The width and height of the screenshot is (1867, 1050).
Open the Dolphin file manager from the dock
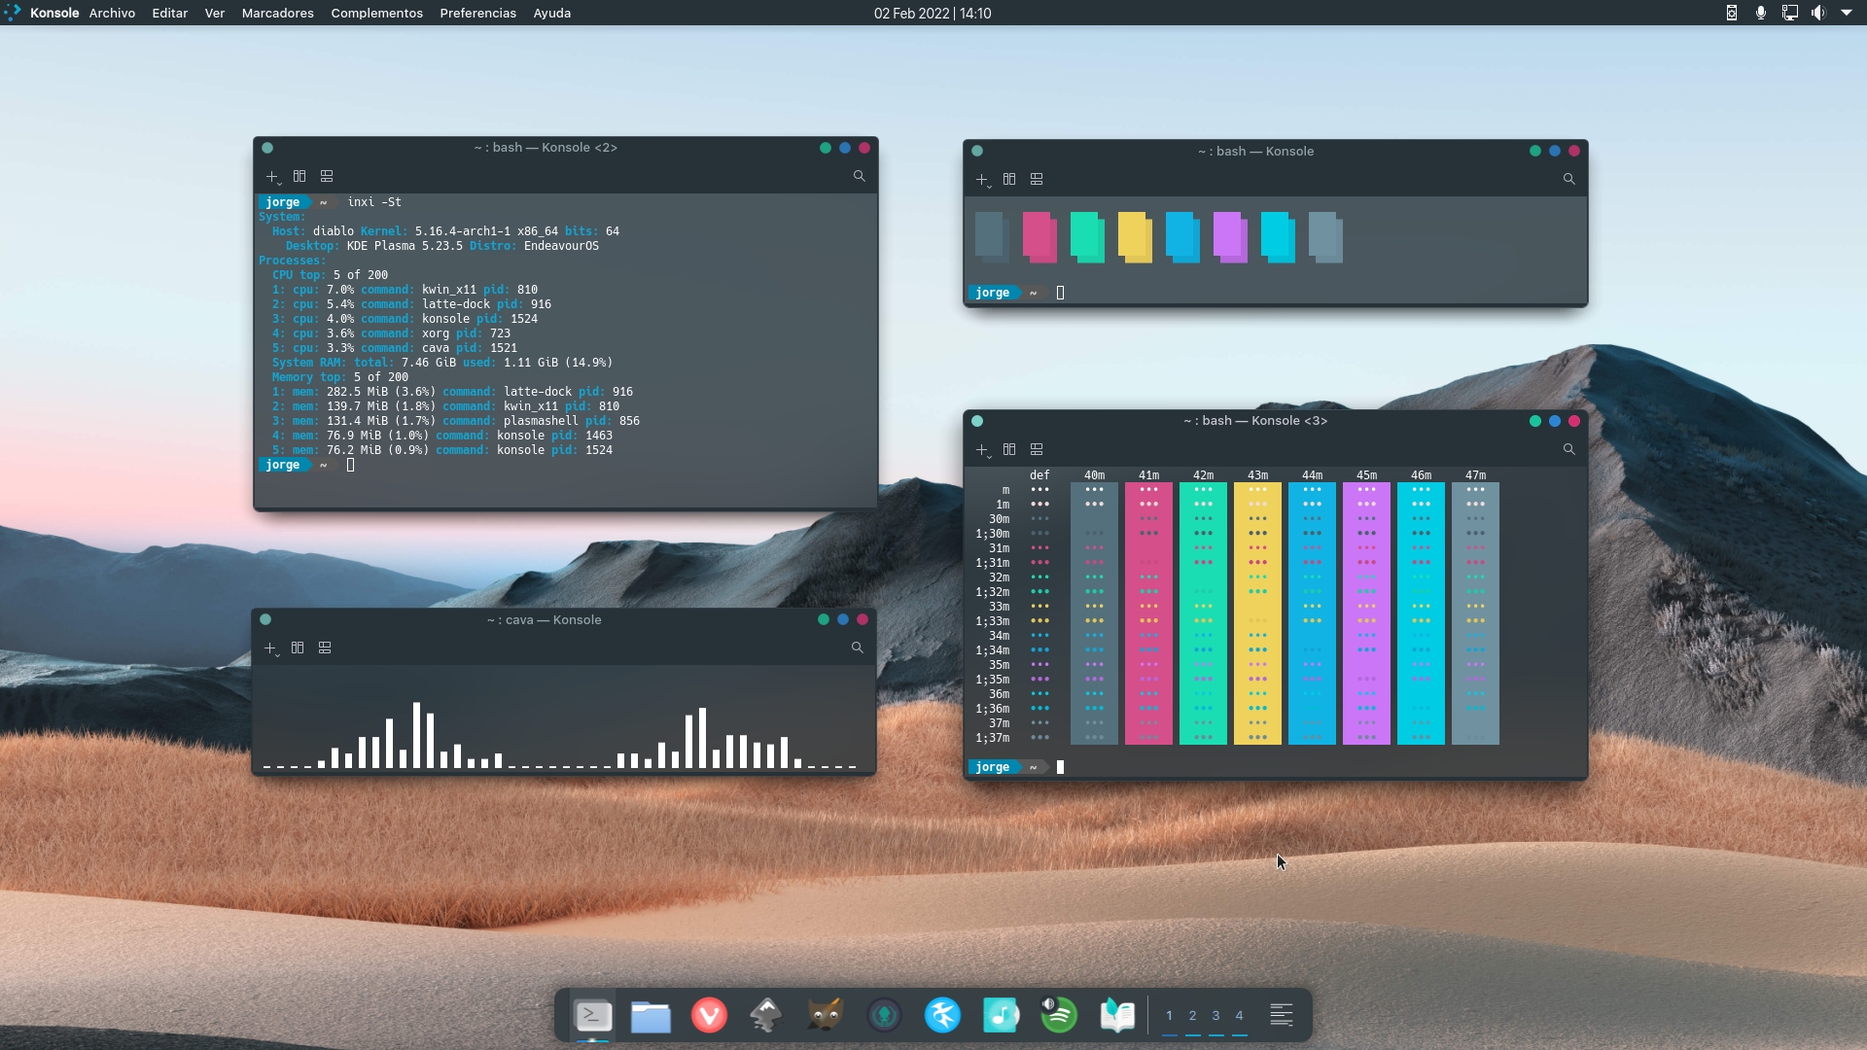(650, 1015)
